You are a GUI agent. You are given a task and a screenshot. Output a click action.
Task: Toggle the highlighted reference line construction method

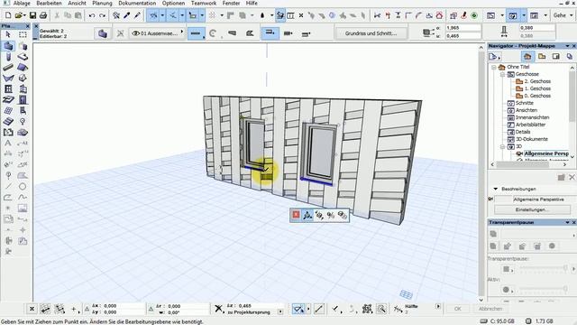270,33
